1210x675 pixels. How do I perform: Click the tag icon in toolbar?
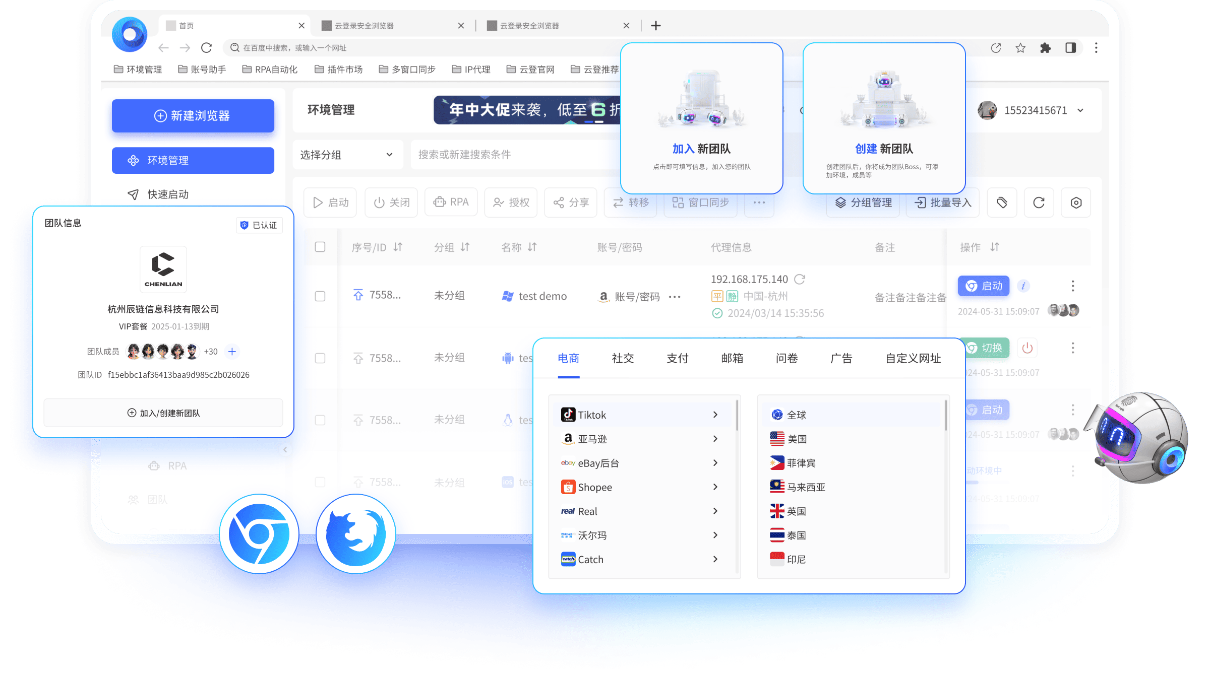(1002, 202)
